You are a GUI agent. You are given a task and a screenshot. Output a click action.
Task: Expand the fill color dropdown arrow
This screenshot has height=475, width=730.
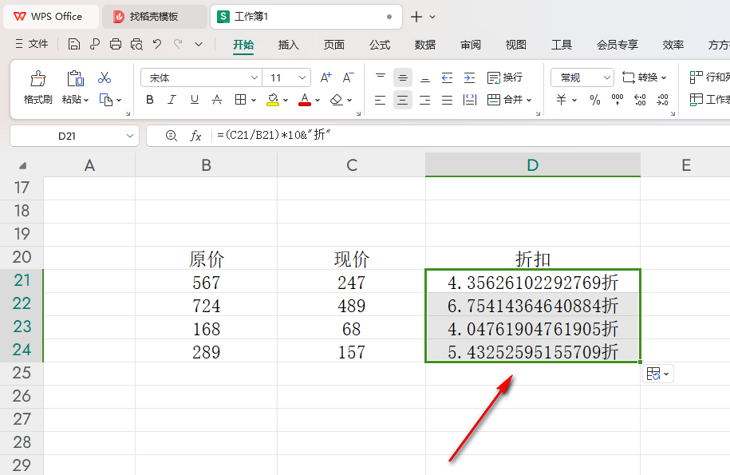click(x=286, y=100)
